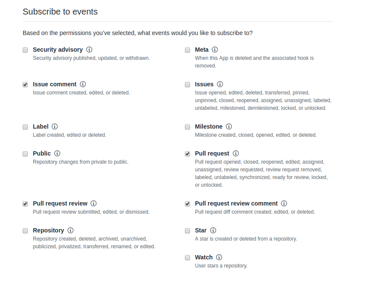
Task: Show info for Milestone event
Action: click(x=229, y=126)
